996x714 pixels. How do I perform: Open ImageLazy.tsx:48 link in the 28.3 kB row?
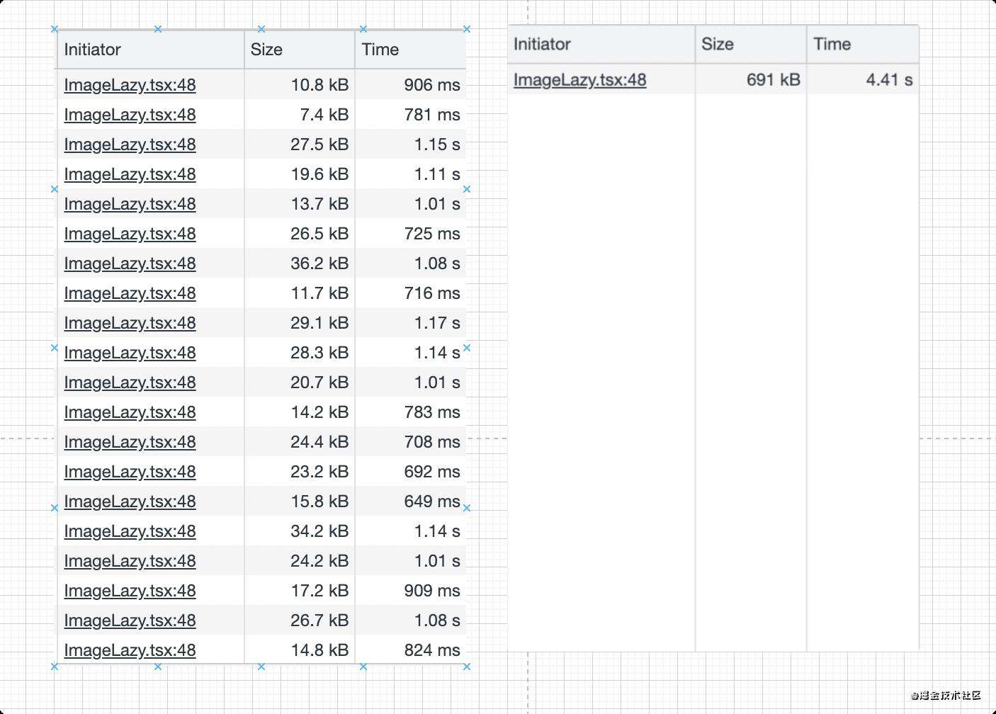[130, 353]
